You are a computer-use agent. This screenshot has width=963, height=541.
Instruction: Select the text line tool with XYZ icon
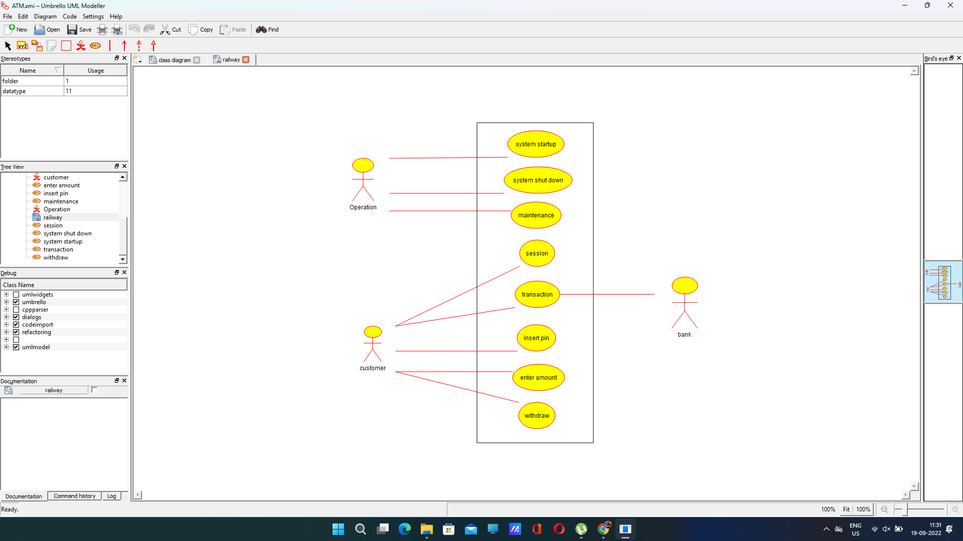point(22,46)
